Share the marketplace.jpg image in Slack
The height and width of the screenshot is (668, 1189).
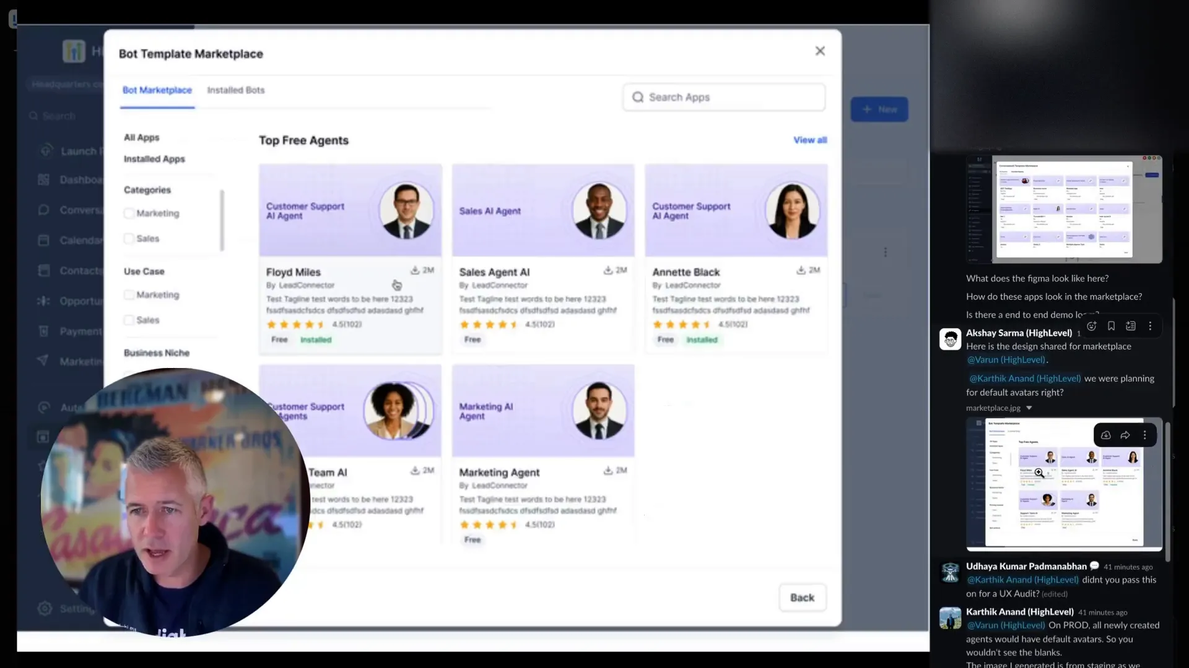1125,435
